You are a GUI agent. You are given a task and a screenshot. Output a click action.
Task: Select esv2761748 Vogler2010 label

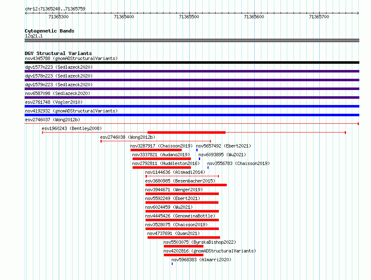[54, 102]
